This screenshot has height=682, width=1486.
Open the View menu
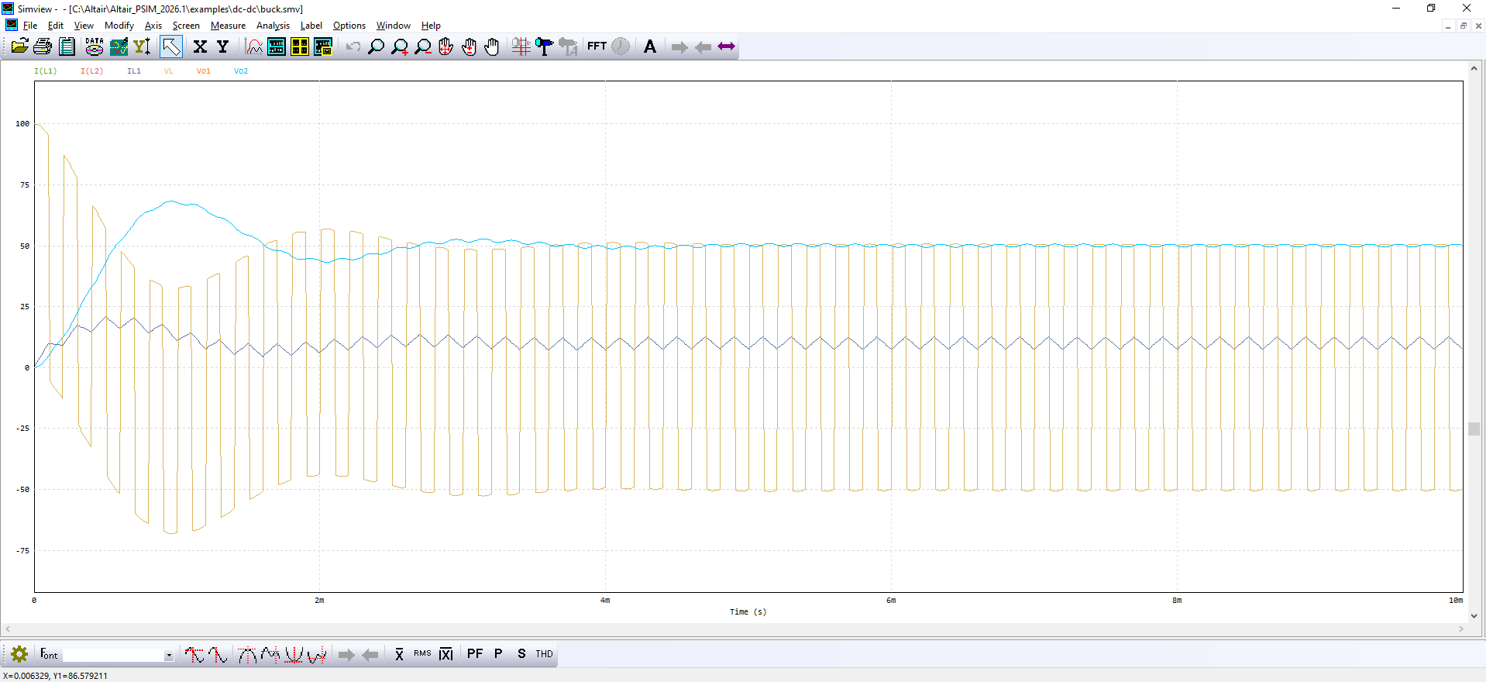pyautogui.click(x=84, y=26)
